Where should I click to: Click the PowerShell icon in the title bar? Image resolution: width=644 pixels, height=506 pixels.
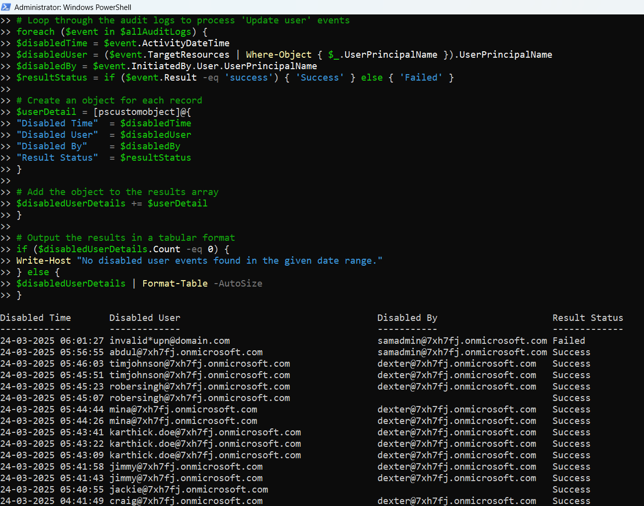pyautogui.click(x=6, y=7)
